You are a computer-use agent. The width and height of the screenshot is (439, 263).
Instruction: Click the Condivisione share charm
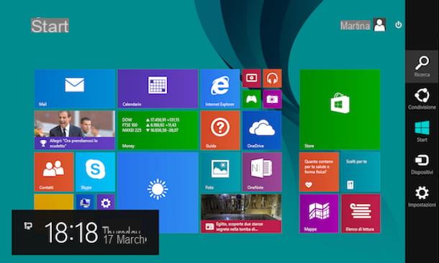pos(422,99)
